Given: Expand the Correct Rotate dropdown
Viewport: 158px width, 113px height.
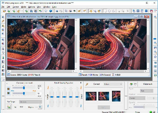Looking at the screenshot, I should 113,84.
